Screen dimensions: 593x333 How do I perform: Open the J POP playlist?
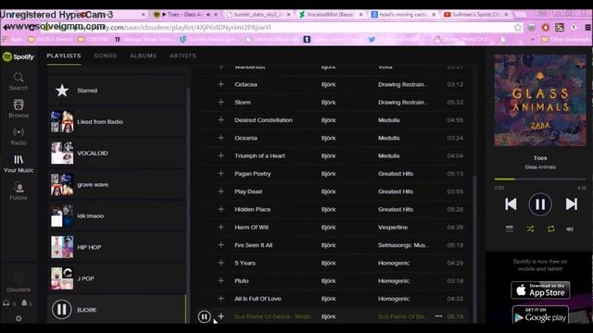pyautogui.click(x=117, y=278)
